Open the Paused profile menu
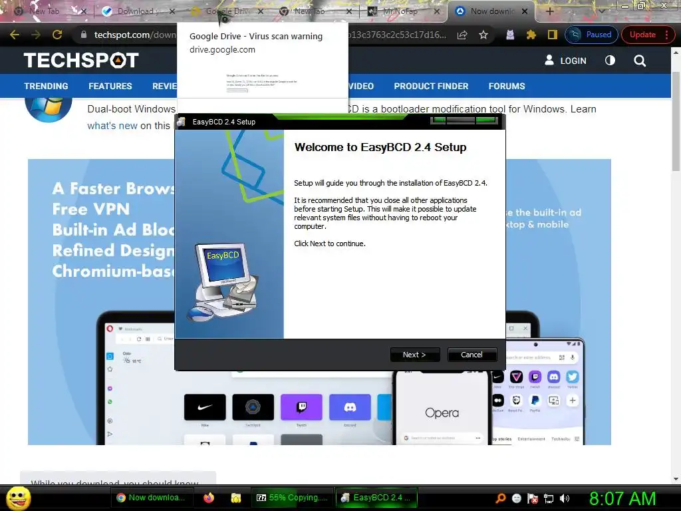681x511 pixels. [x=591, y=35]
